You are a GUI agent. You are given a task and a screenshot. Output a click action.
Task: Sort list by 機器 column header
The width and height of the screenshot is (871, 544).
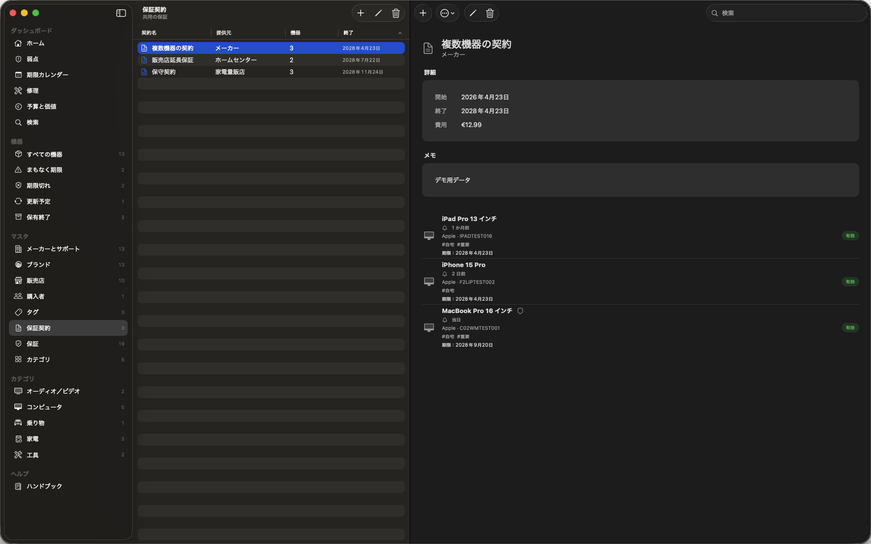(x=295, y=33)
